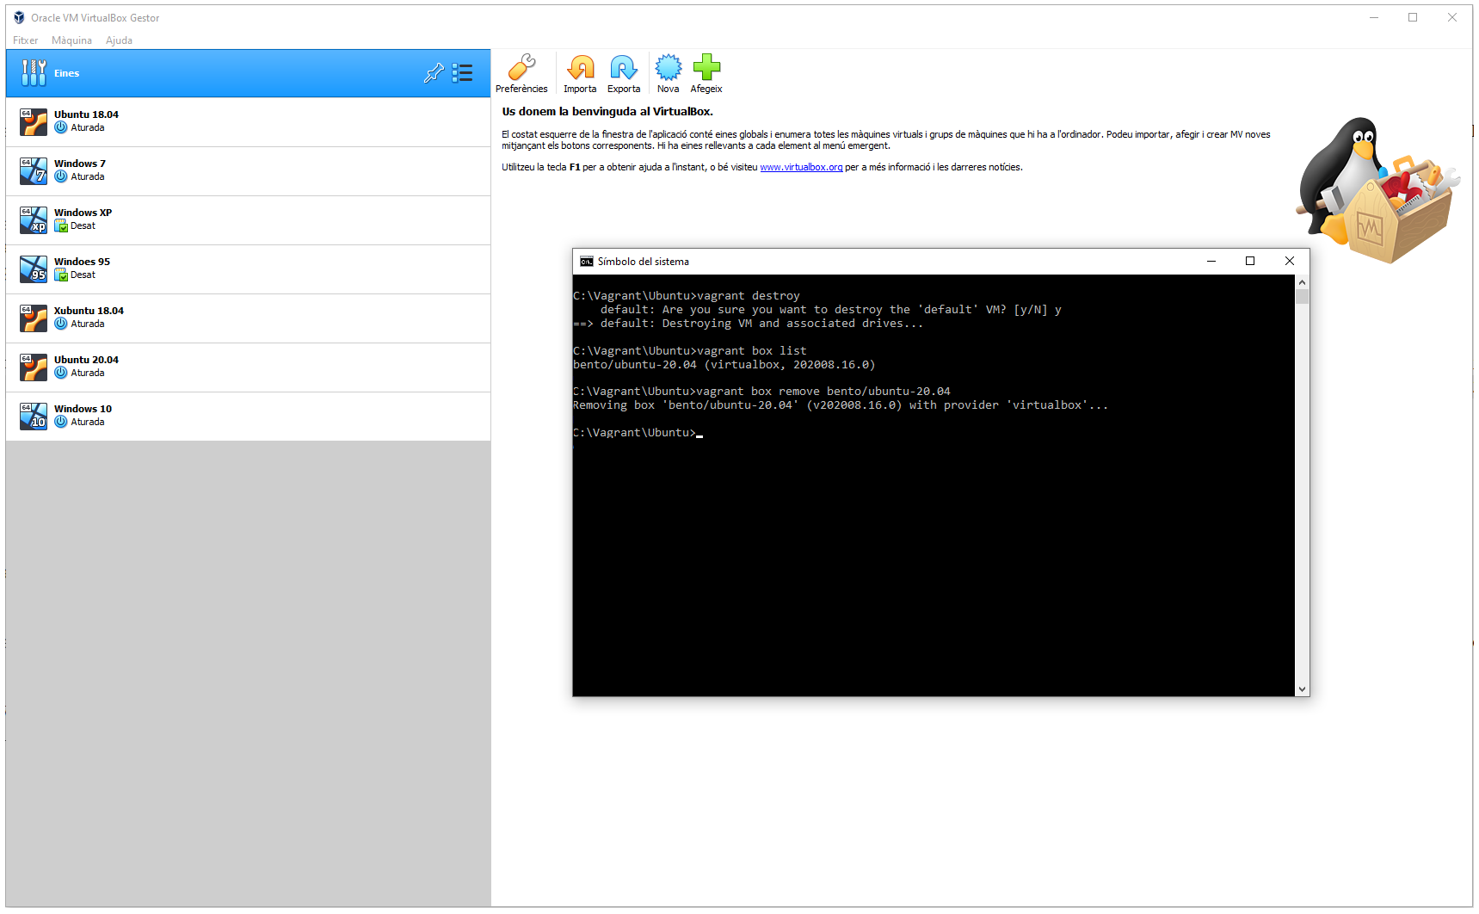Maximize the Símbolo del sistema window
Viewport: 1479px width, 914px height.
click(1250, 261)
